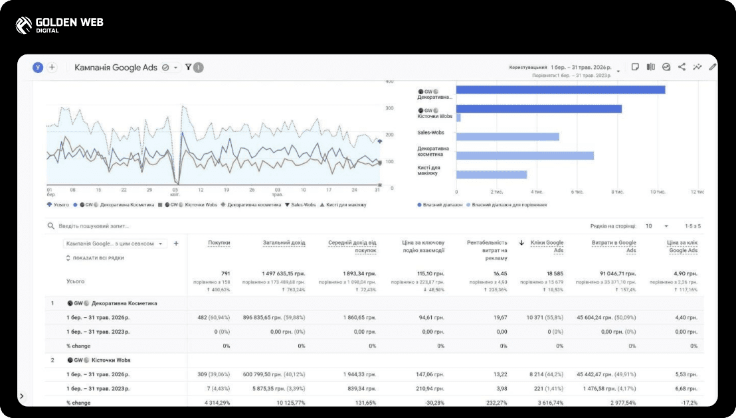This screenshot has width=736, height=418.
Task: Sort by 'Ціна за клік Google Ads' header
Action: click(x=682, y=247)
